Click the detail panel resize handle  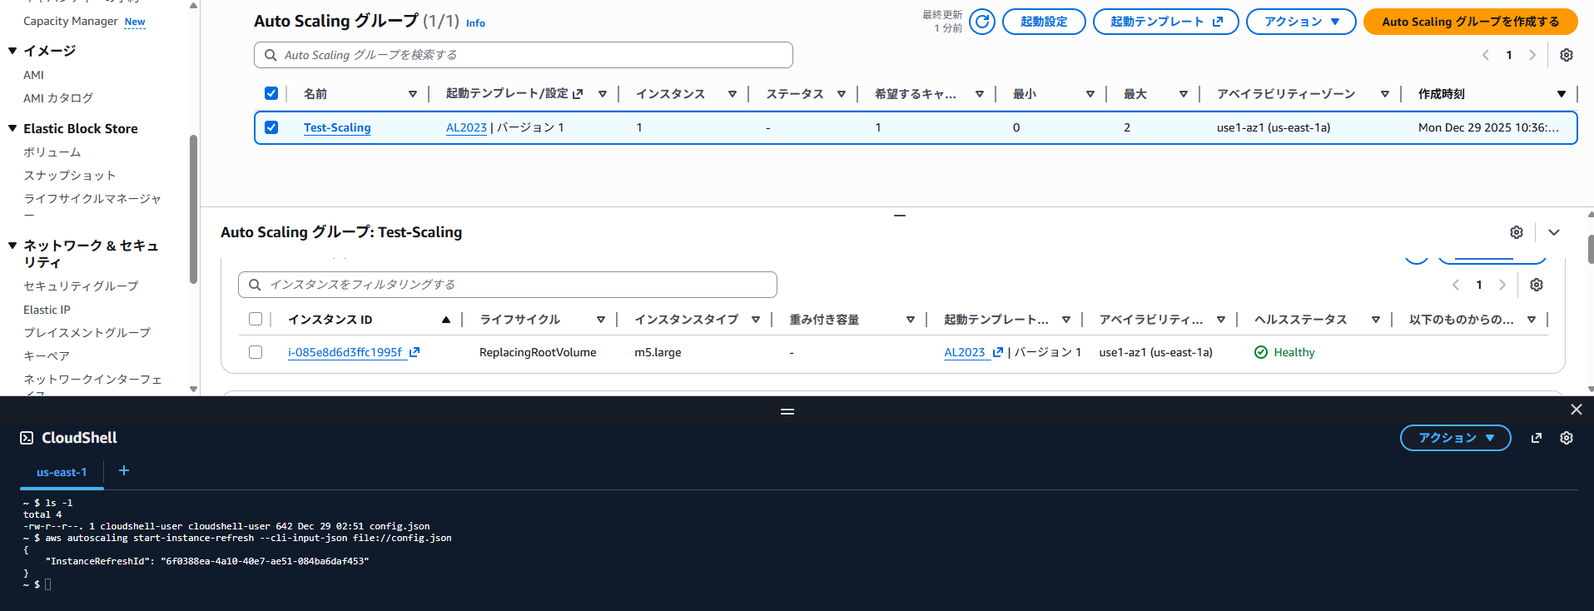(x=899, y=216)
